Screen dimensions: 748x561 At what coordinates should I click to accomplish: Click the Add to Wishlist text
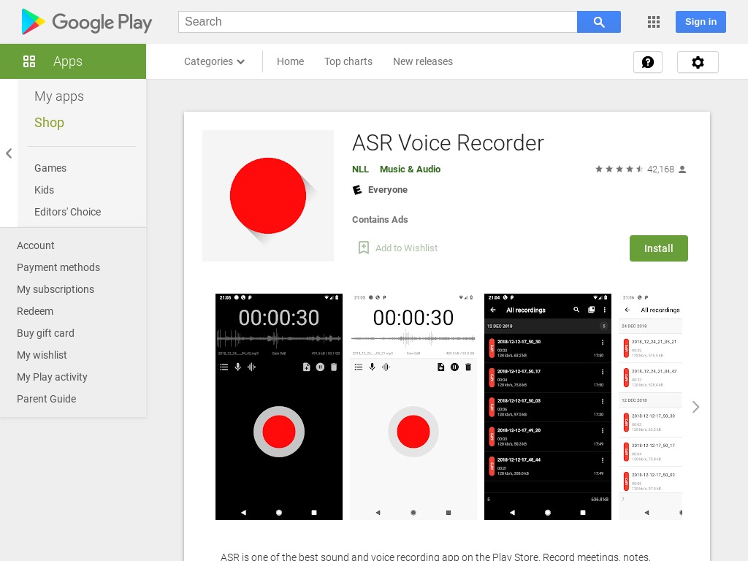point(406,248)
